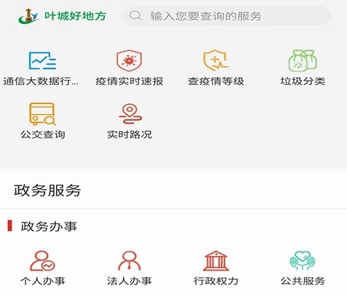Tap the 法人办事 label
Image resolution: width=347 pixels, height=296 pixels.
(129, 281)
